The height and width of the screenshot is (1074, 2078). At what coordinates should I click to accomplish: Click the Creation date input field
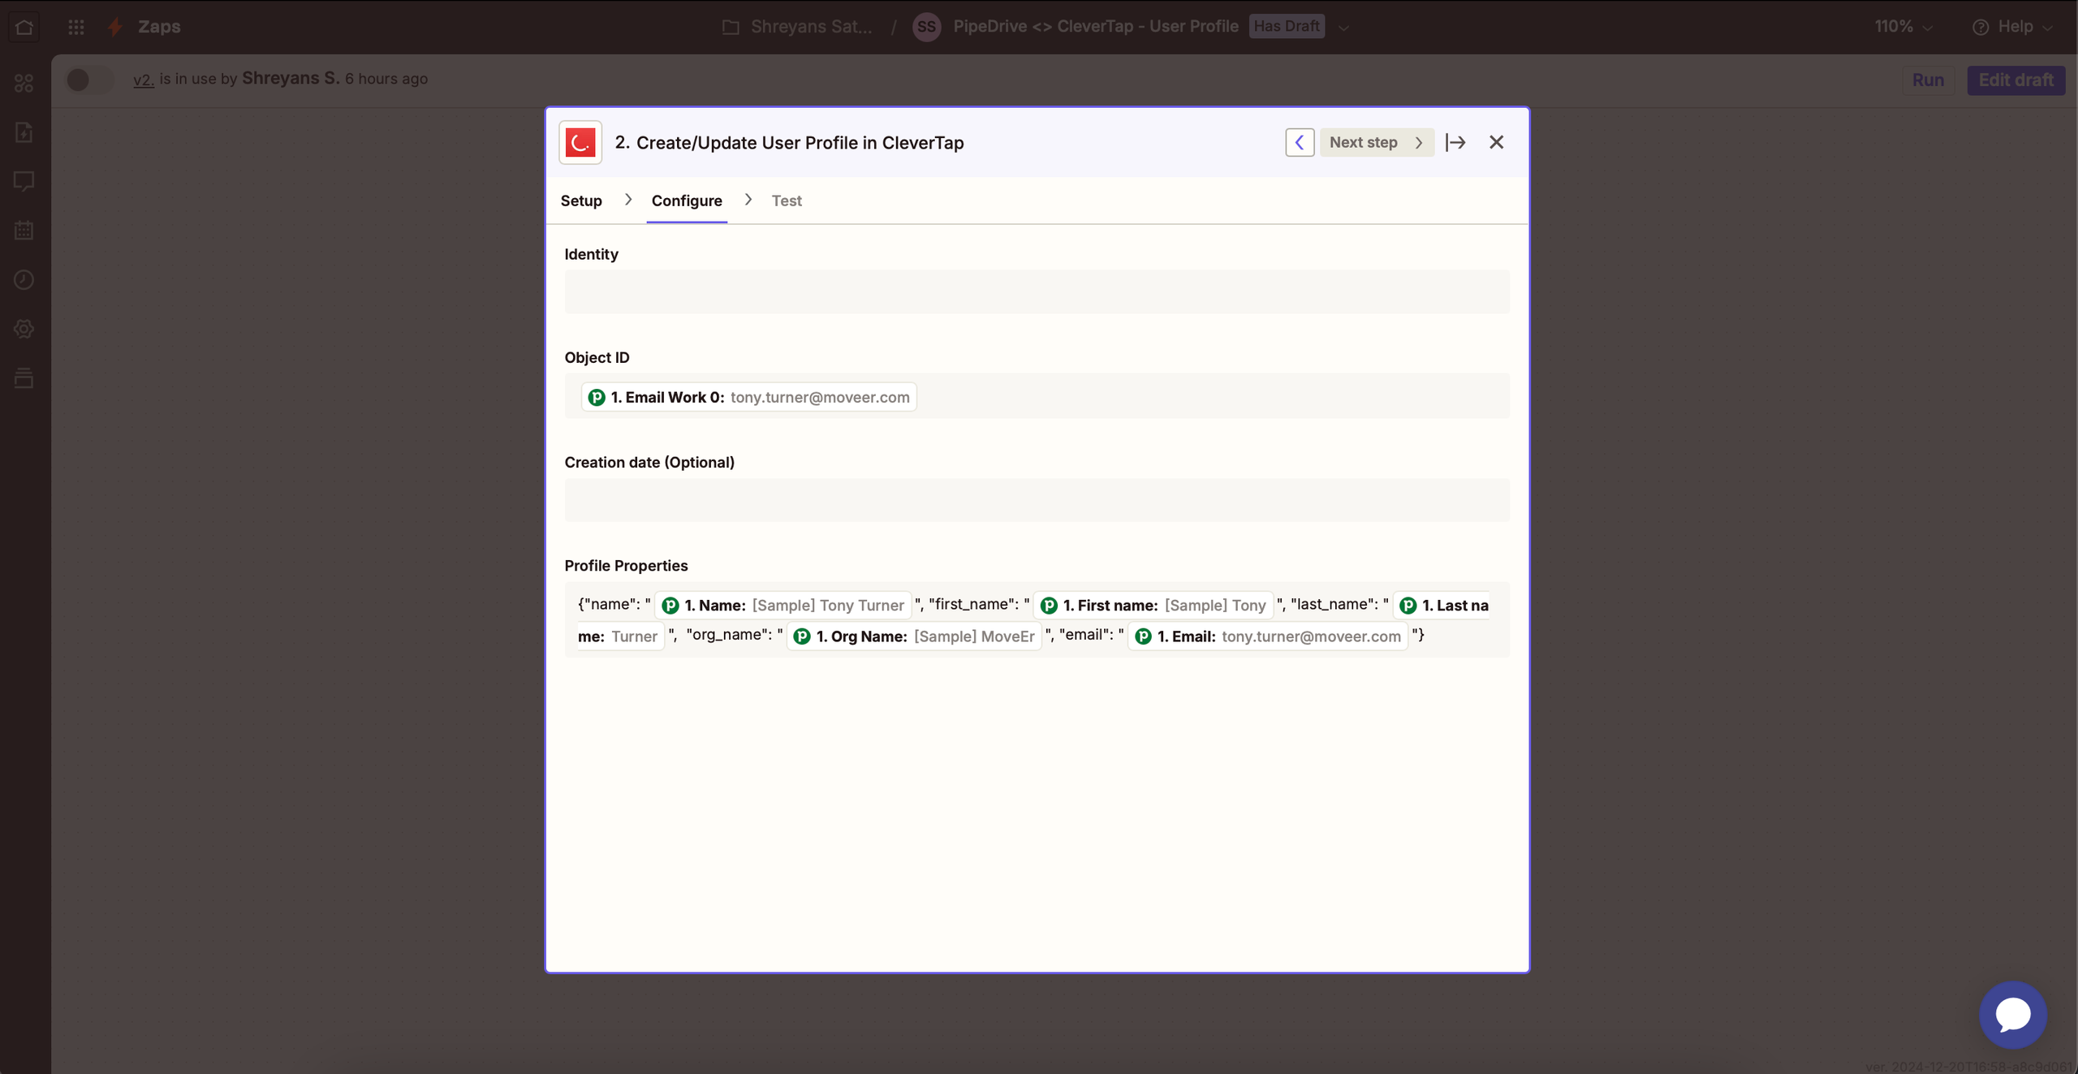1037,500
